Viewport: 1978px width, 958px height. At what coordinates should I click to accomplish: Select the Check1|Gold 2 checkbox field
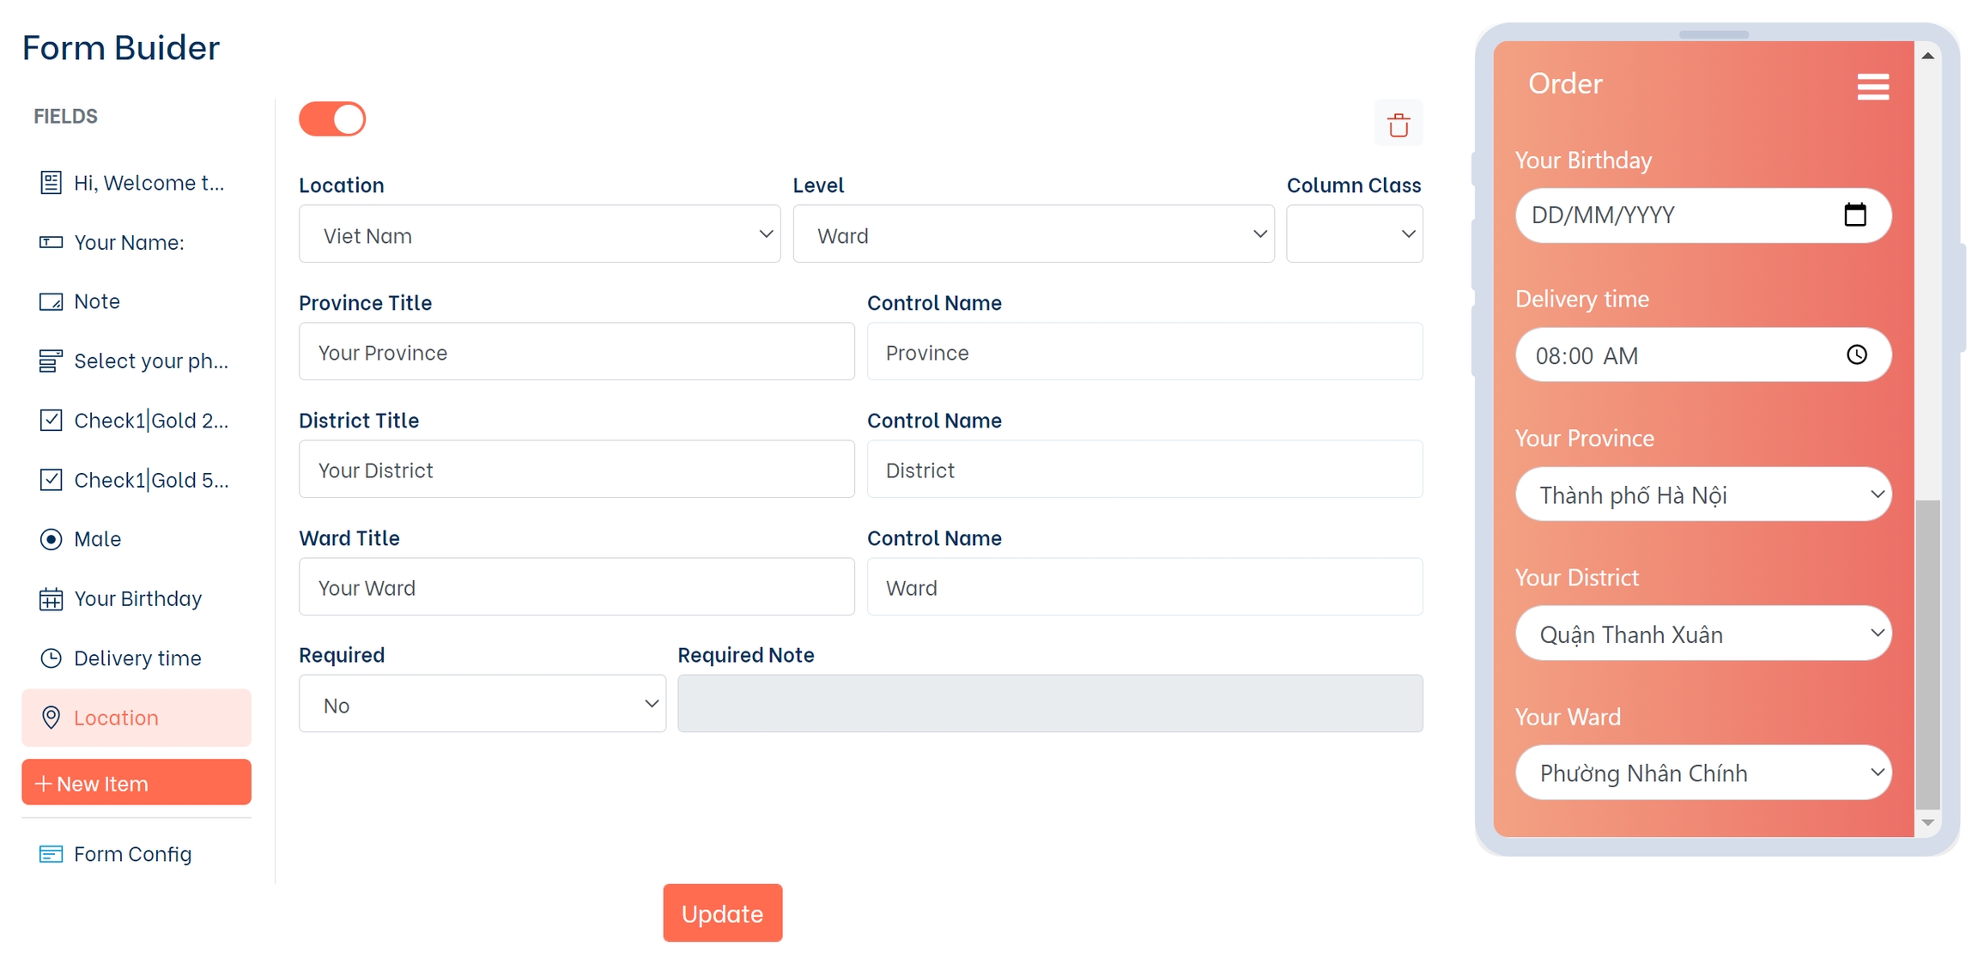point(150,421)
